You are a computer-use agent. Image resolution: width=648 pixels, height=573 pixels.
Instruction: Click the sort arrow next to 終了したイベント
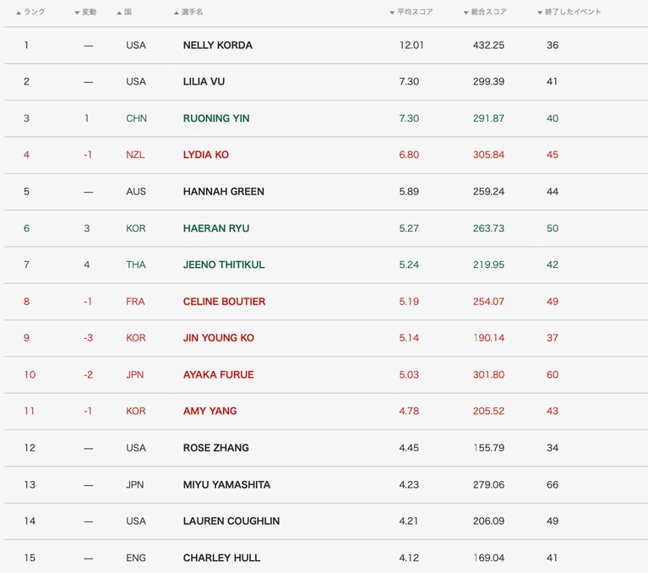click(x=541, y=13)
